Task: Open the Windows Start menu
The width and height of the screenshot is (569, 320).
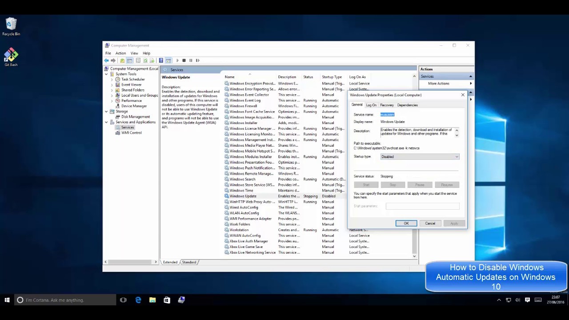Action: click(7, 300)
